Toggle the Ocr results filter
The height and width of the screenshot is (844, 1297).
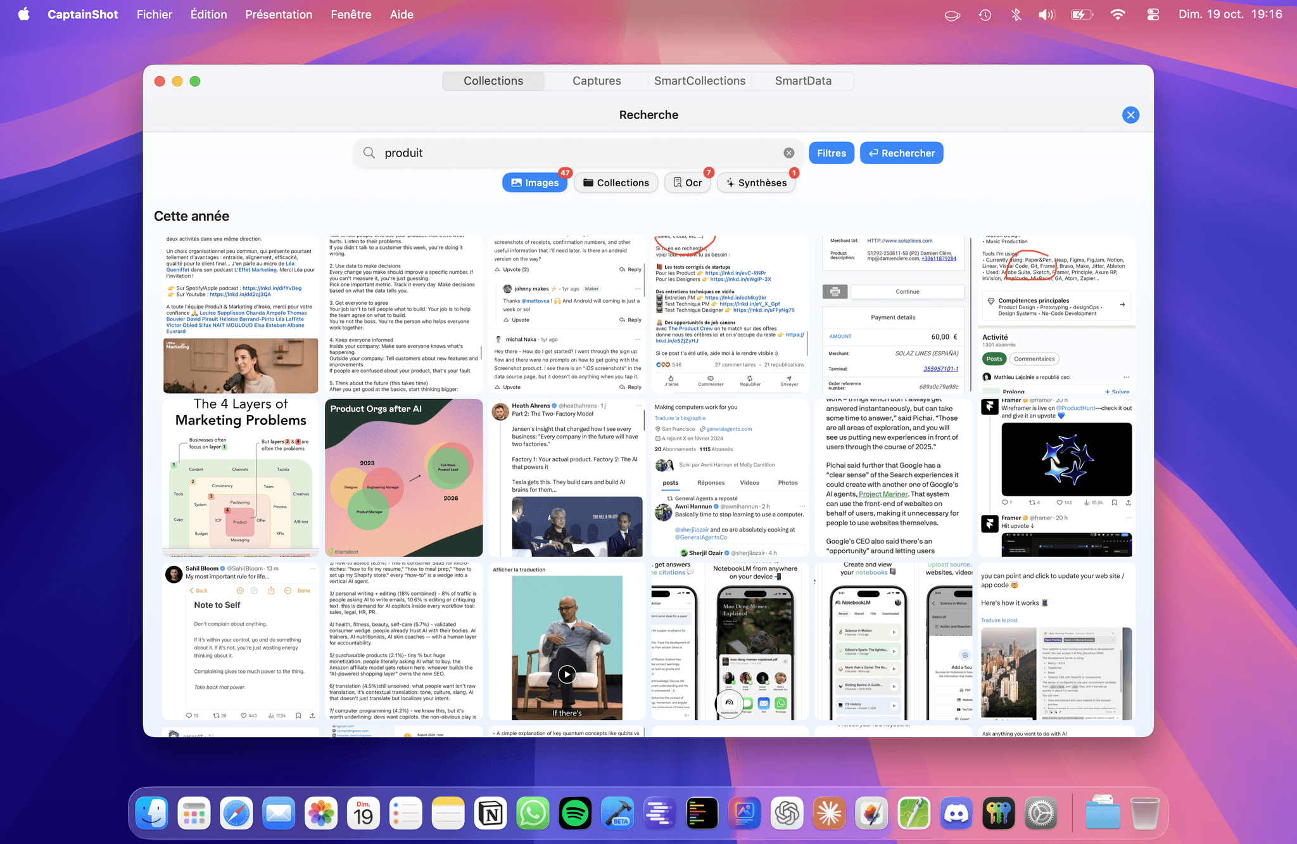coord(687,182)
